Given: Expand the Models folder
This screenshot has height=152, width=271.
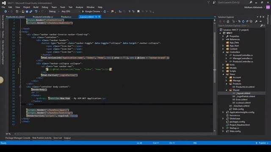Looking at the screenshot, I should click(x=223, y=68).
